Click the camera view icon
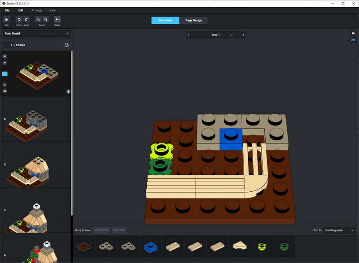 (x=353, y=34)
